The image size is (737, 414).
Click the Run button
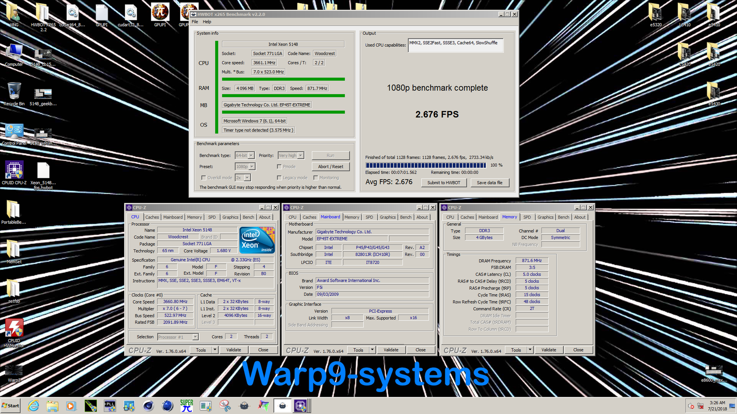330,156
